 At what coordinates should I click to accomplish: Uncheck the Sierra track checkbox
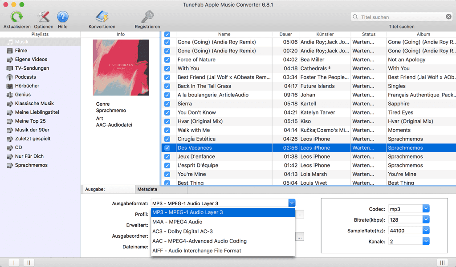tap(167, 104)
